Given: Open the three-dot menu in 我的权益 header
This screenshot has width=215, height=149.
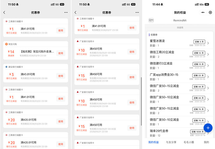Looking at the screenshot, I should pyautogui.click(x=203, y=12).
